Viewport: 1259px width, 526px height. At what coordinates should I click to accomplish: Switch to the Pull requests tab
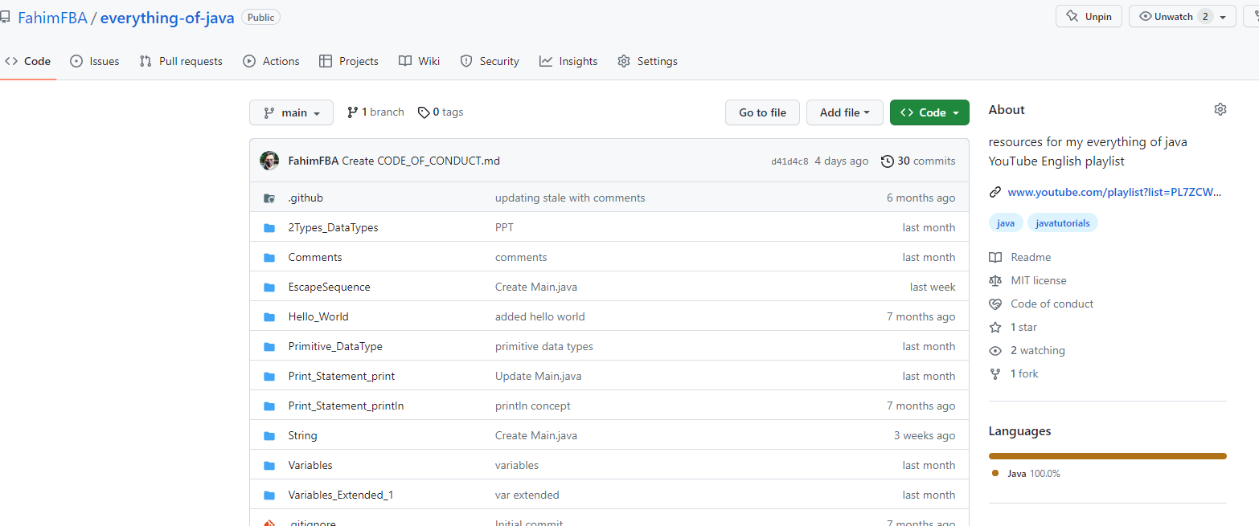[x=181, y=61]
